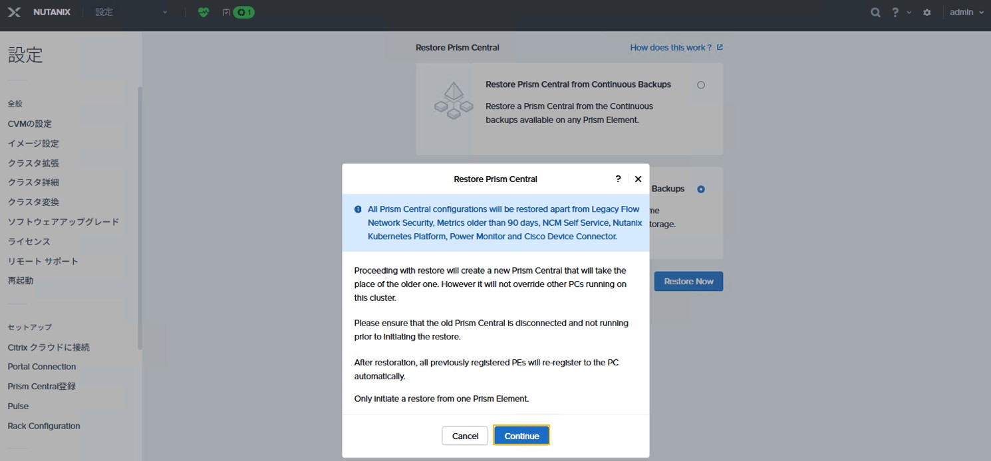Click the Restore Now button
Viewport: 991px width, 461px height.
point(688,282)
